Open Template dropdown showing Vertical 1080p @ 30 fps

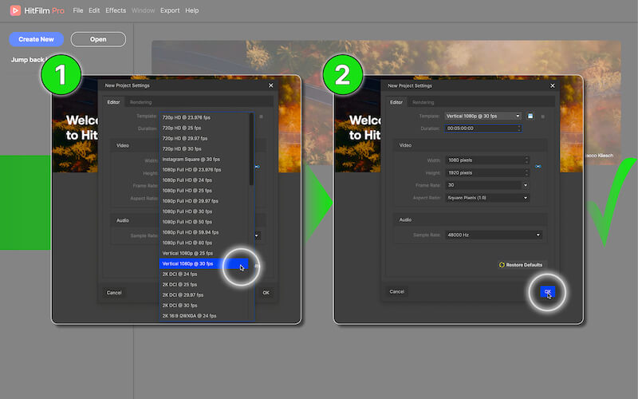pyautogui.click(x=483, y=116)
